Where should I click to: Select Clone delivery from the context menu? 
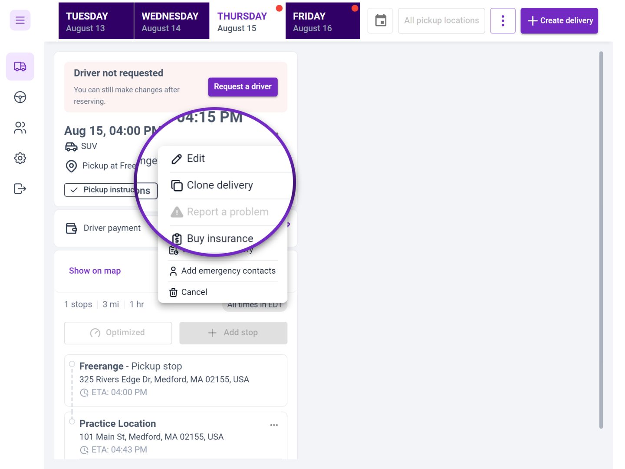tap(219, 185)
